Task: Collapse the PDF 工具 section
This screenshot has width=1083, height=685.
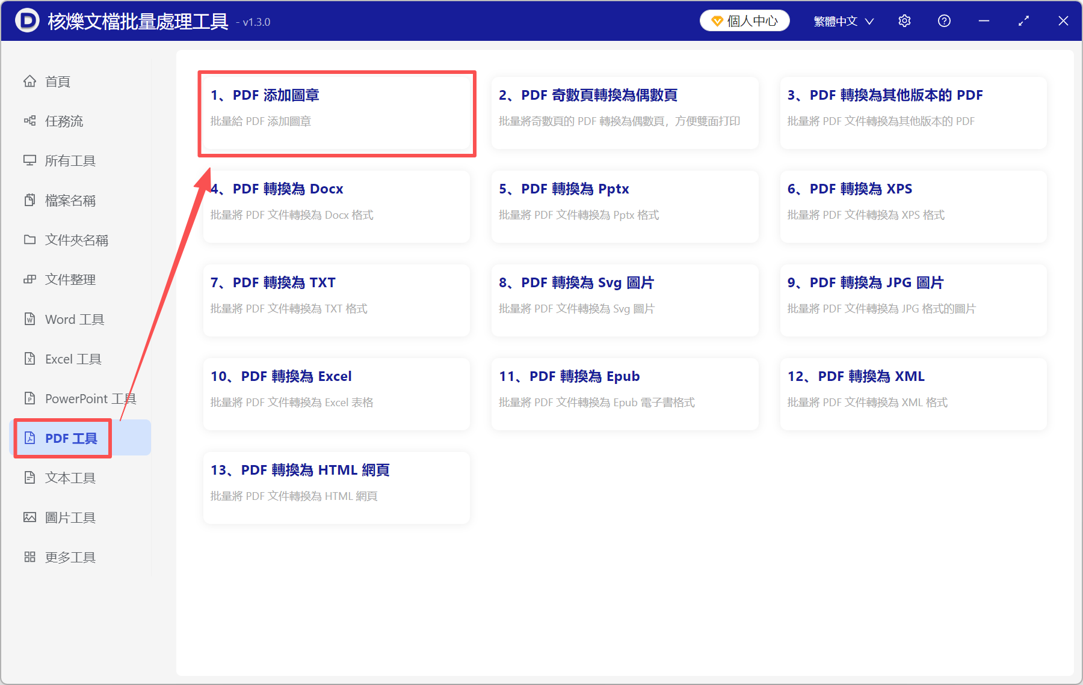Action: point(70,438)
